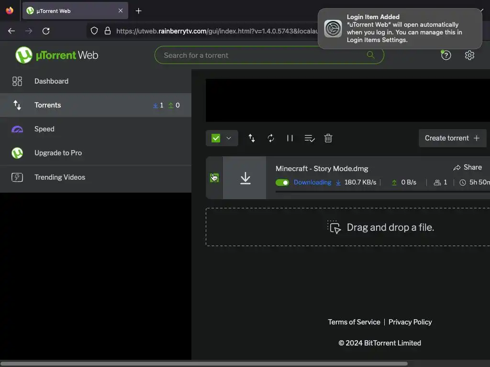Image resolution: width=490 pixels, height=367 pixels.
Task: Click the Downloading status text
Action: click(312, 182)
